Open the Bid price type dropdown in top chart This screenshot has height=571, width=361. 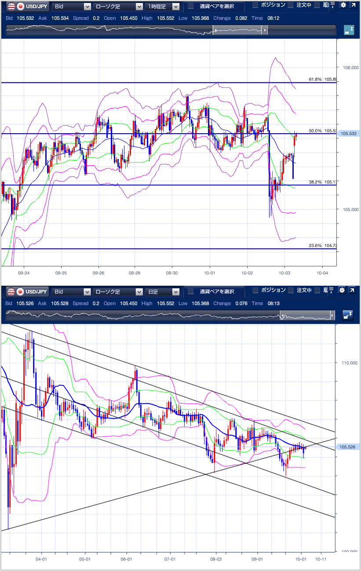click(x=72, y=6)
